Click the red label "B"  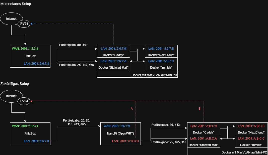(199, 109)
